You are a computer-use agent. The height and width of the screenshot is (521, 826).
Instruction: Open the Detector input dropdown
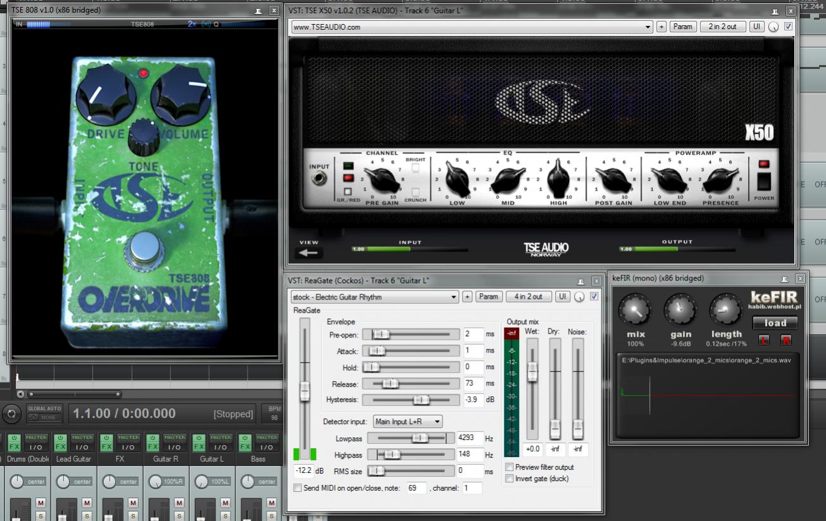click(408, 422)
